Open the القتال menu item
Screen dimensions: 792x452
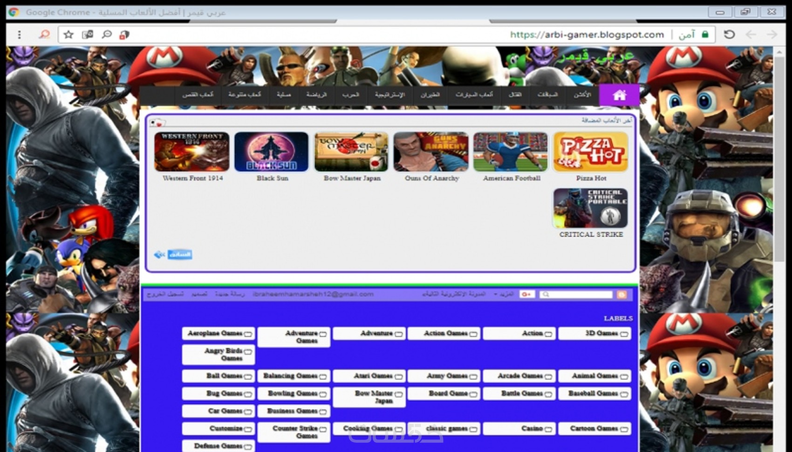click(x=515, y=95)
